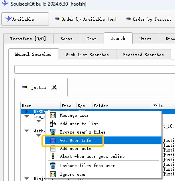Collapse the Disjo user row
175x181 pixels.
27,179
